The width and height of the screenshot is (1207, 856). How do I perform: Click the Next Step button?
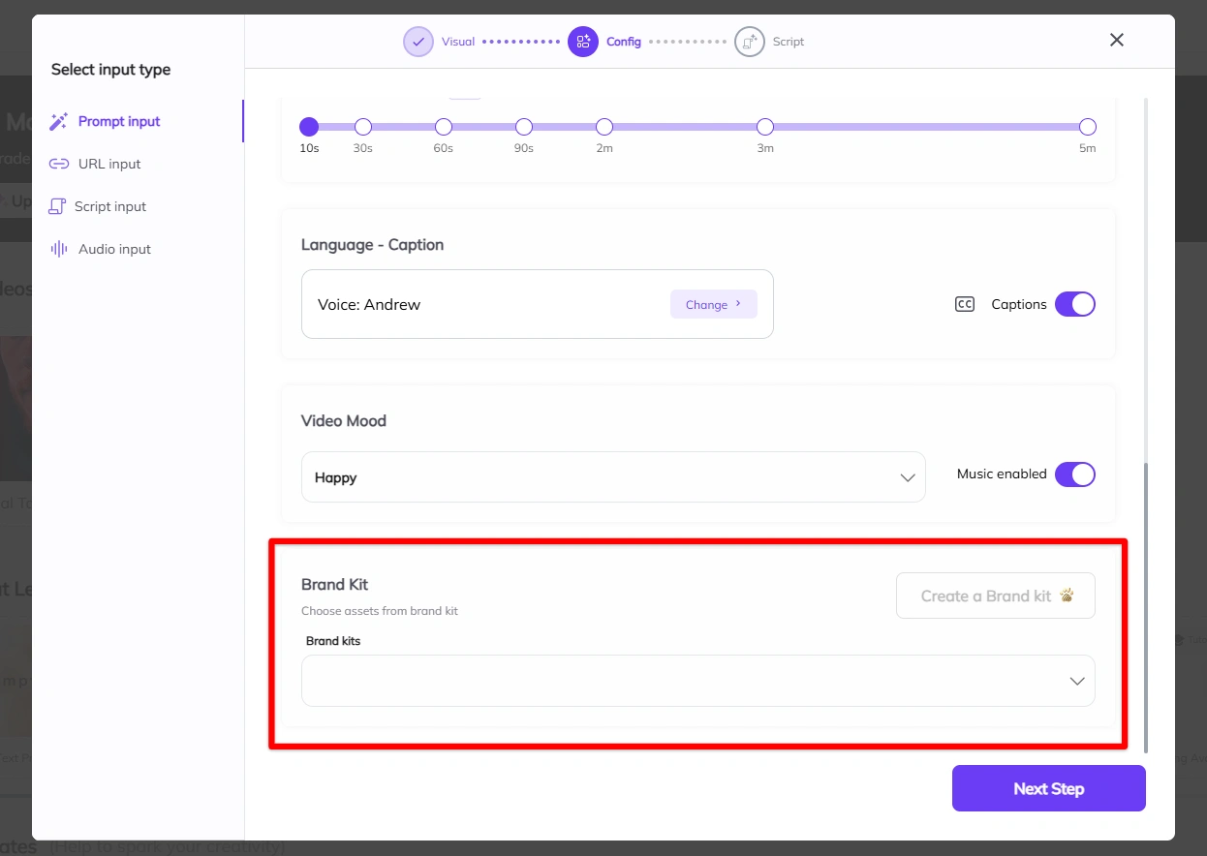point(1049,788)
